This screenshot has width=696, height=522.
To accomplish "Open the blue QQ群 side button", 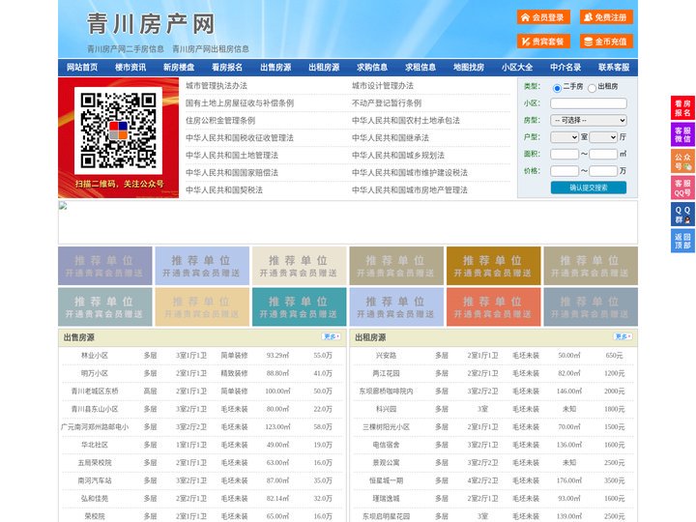I will [x=682, y=215].
